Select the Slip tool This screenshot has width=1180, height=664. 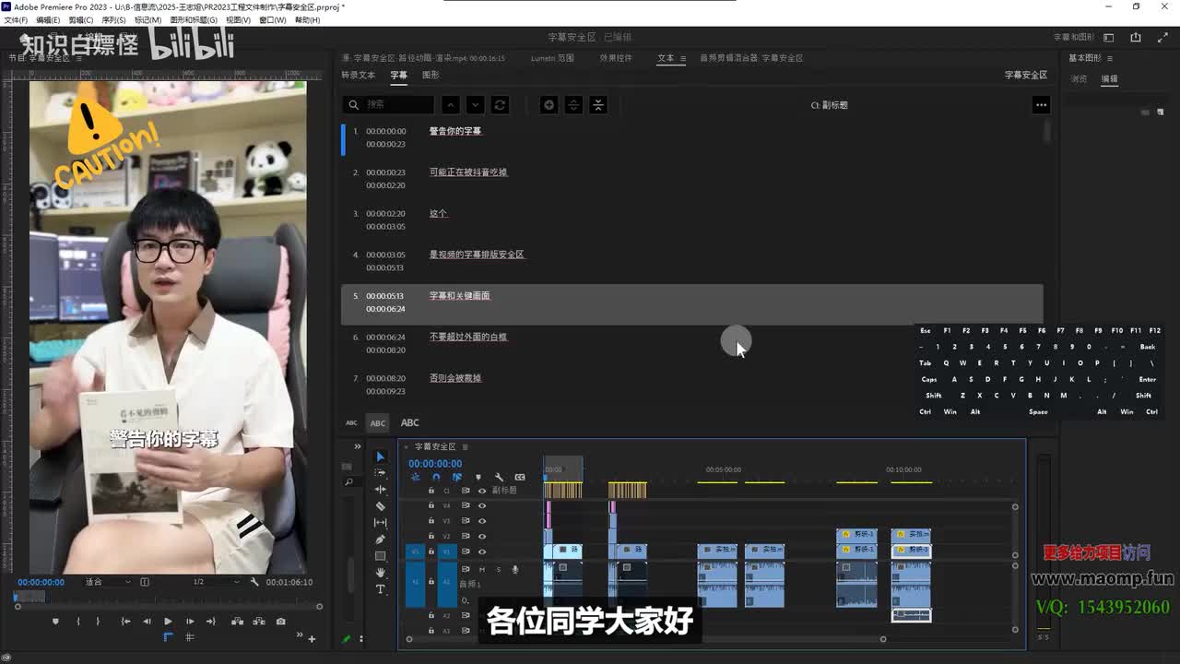[x=380, y=523]
